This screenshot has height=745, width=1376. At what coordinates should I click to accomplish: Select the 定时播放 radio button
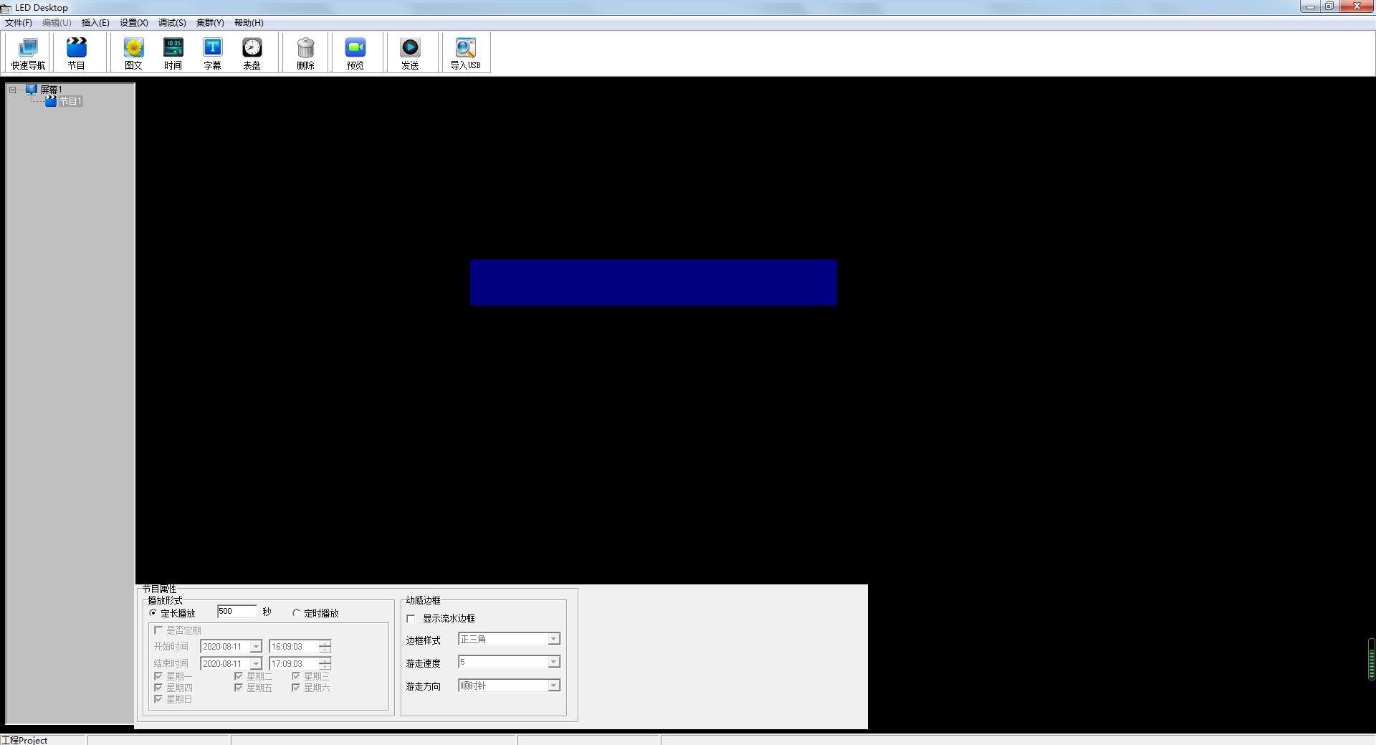click(x=296, y=613)
